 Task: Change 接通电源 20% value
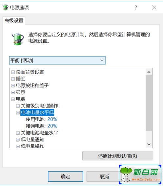pyautogui.click(x=52, y=126)
